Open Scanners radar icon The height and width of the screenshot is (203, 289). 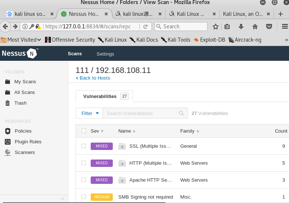click(x=7, y=153)
